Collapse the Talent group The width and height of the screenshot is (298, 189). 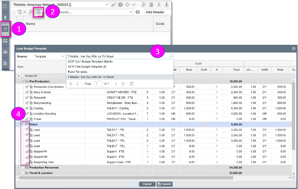point(18,124)
